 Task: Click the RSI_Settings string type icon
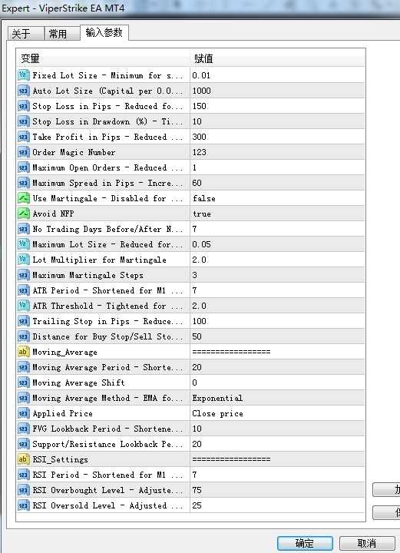[23, 459]
